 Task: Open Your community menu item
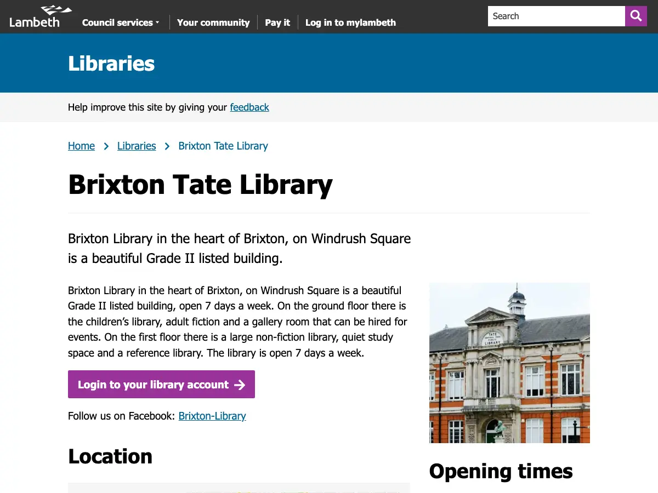click(213, 22)
